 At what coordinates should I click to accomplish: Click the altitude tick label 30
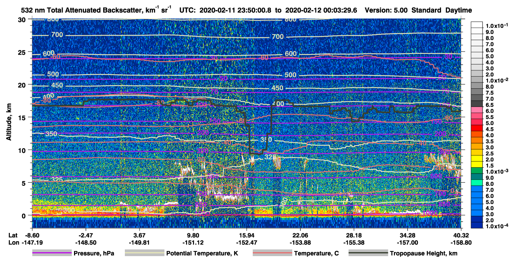[x=22, y=19]
